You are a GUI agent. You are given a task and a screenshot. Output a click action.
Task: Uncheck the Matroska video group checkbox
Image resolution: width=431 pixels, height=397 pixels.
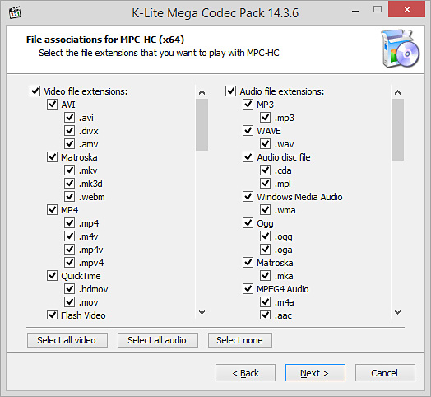click(52, 157)
